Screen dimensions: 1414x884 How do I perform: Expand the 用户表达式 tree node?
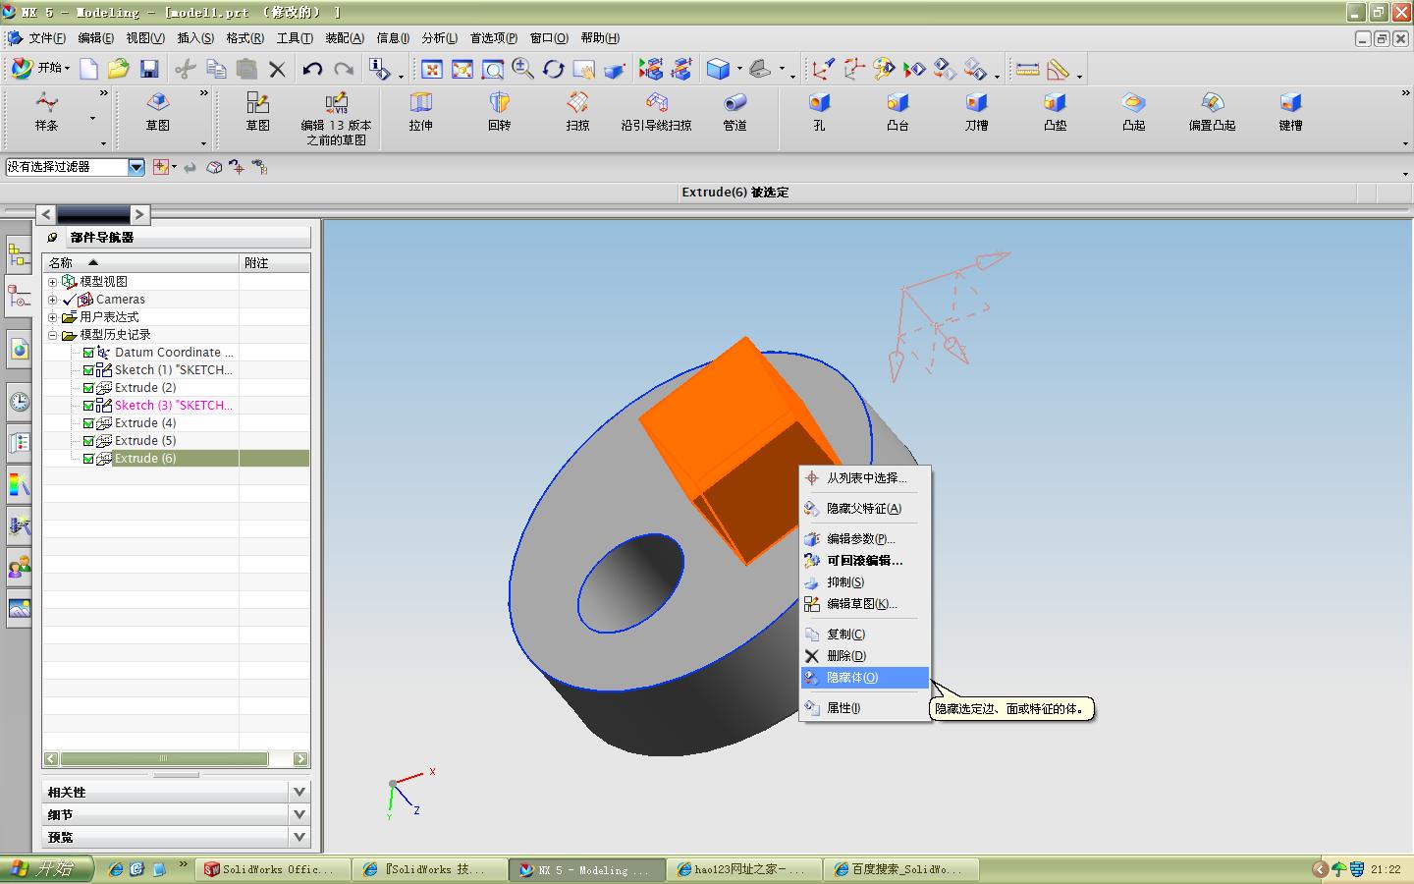(52, 317)
